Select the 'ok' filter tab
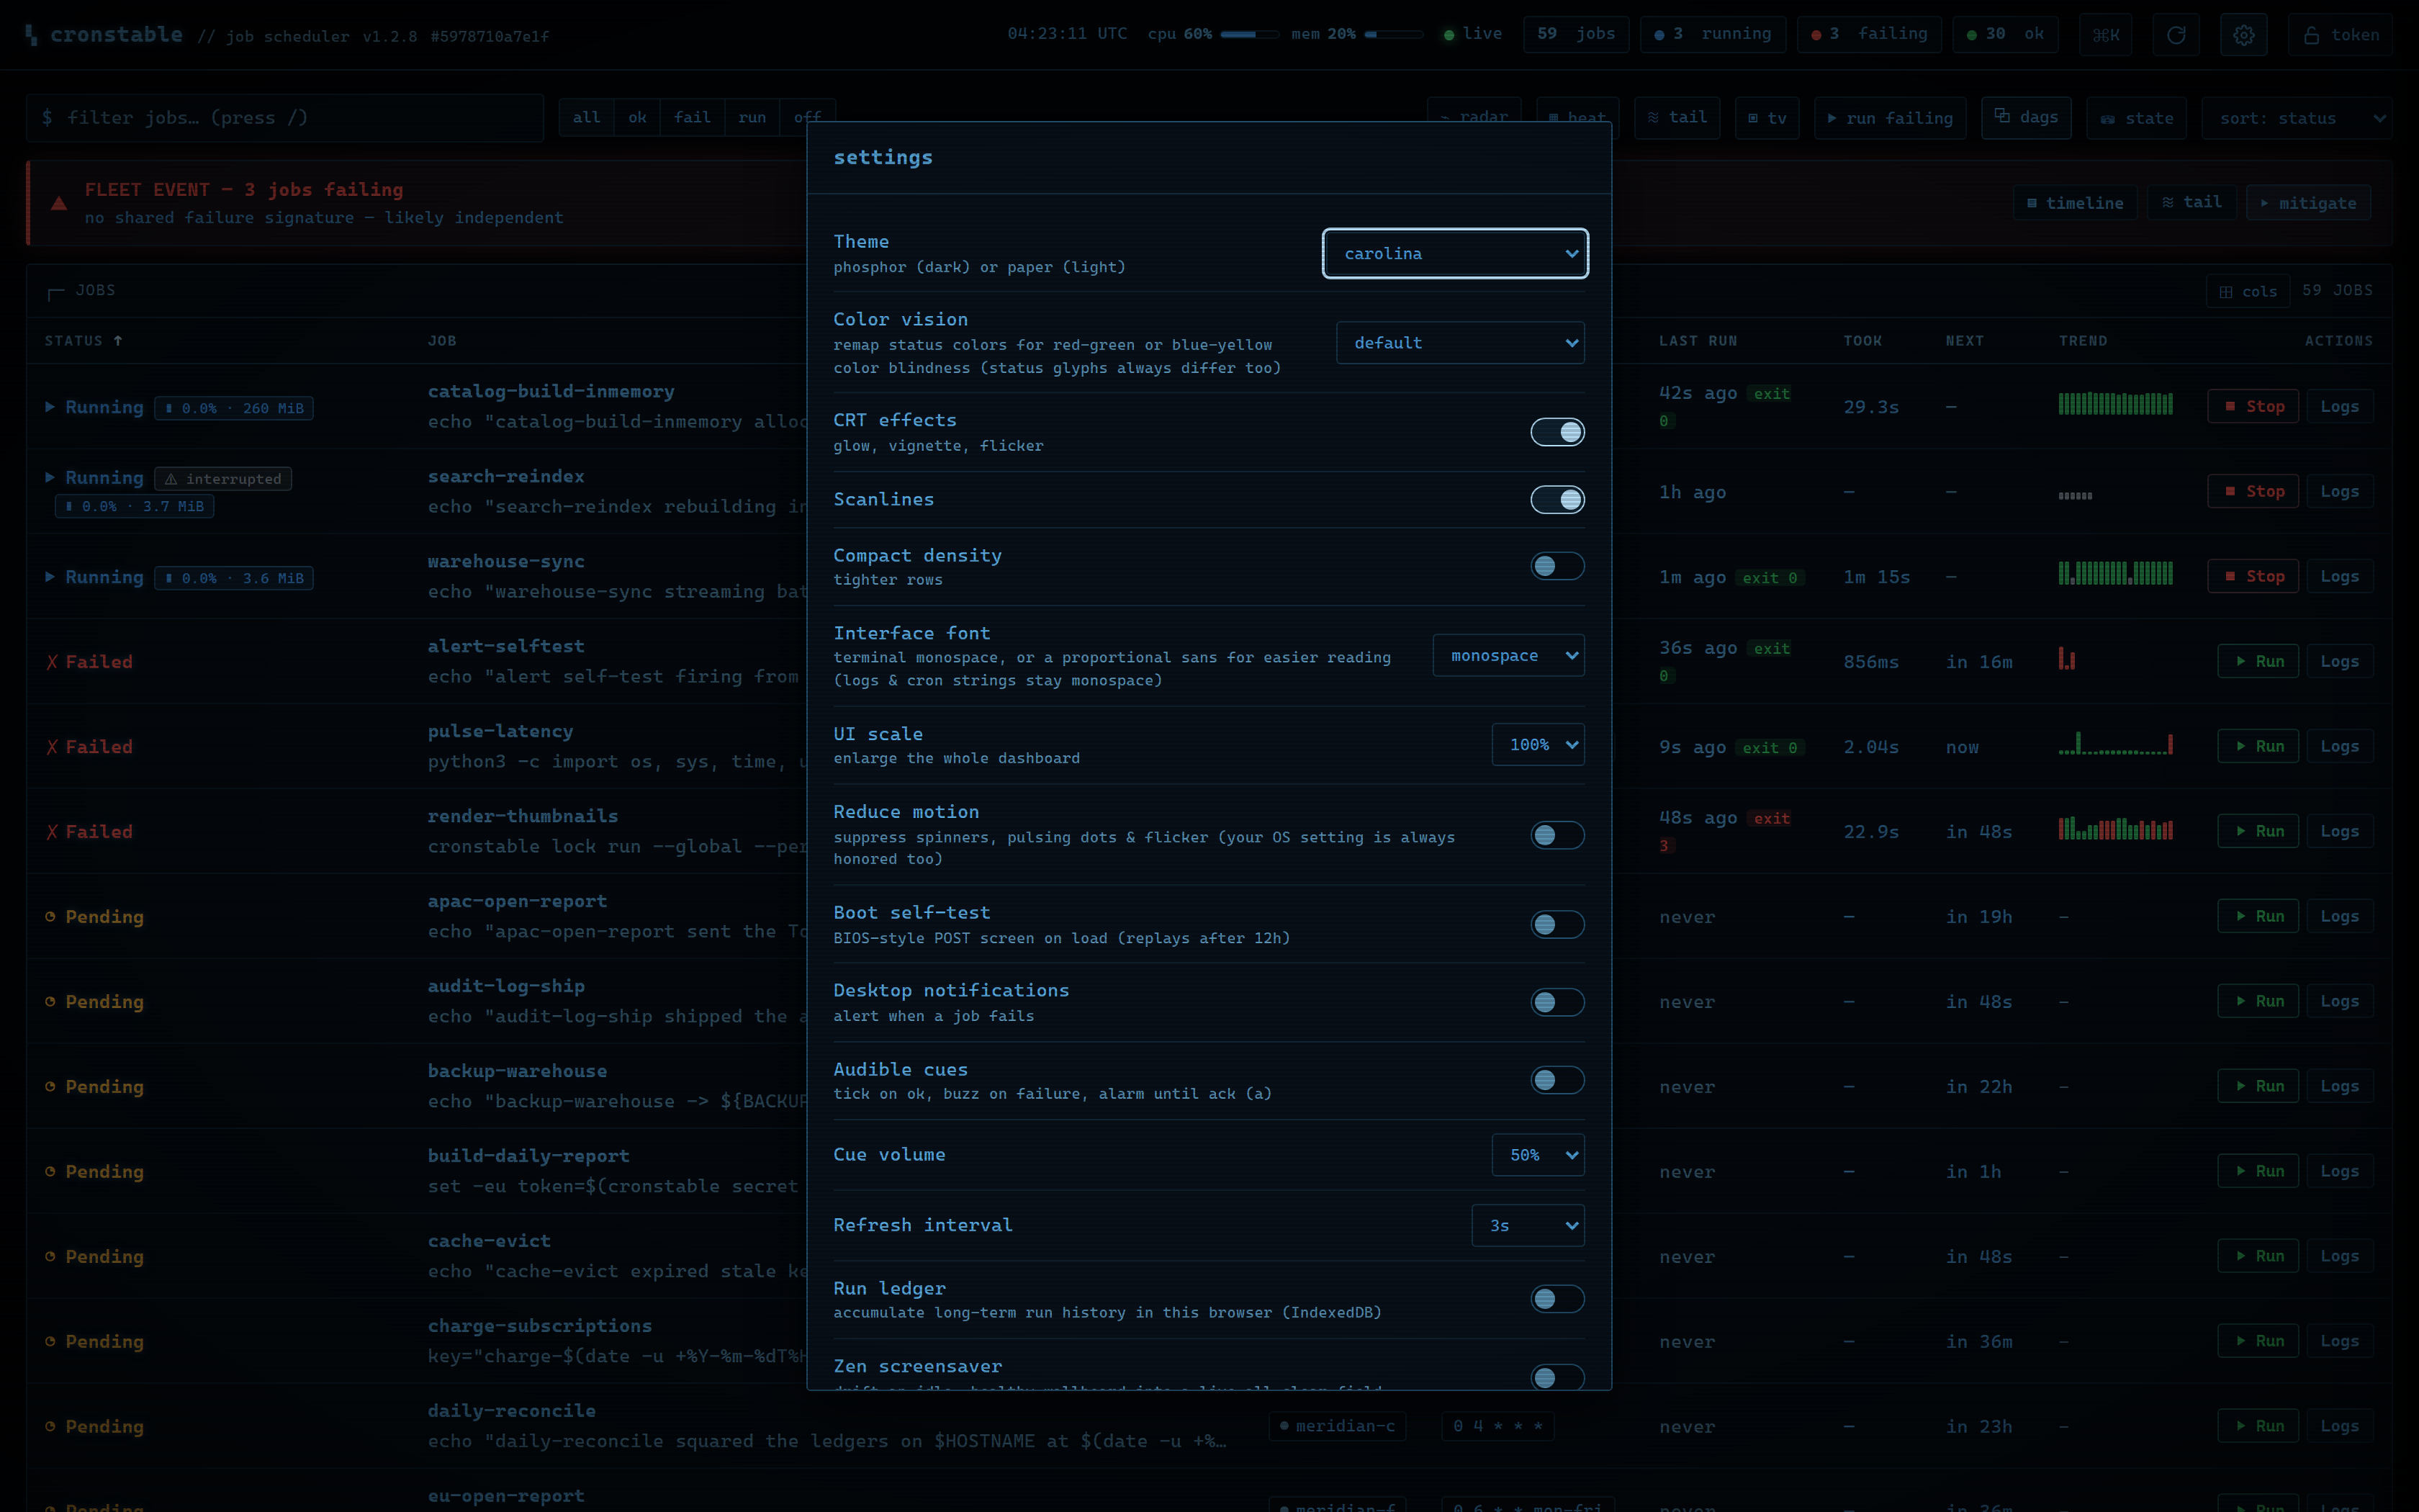The image size is (2419, 1512). [x=636, y=118]
